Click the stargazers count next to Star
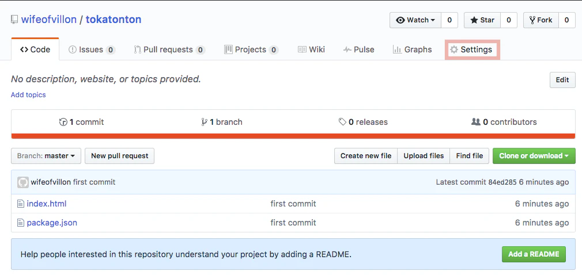The width and height of the screenshot is (582, 275). pos(508,20)
